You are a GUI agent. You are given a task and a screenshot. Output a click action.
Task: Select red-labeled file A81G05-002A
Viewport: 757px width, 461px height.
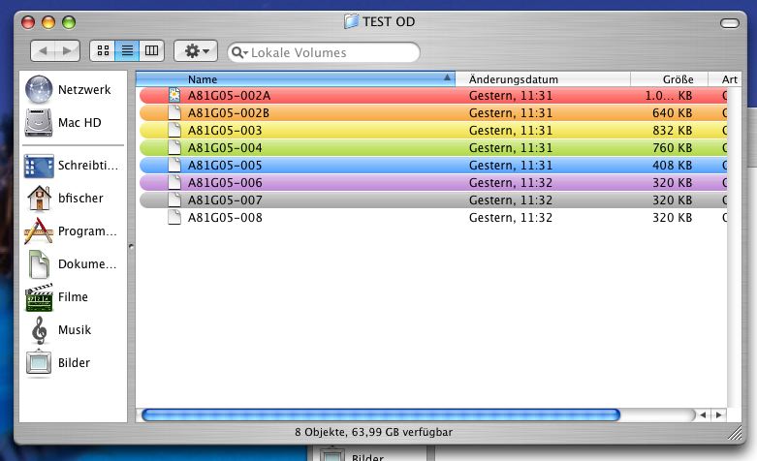coord(229,96)
